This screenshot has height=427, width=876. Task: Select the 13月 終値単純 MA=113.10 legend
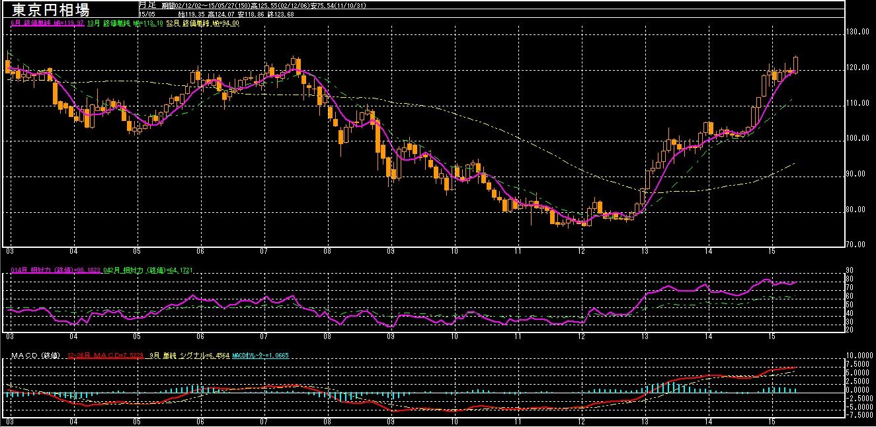point(124,23)
